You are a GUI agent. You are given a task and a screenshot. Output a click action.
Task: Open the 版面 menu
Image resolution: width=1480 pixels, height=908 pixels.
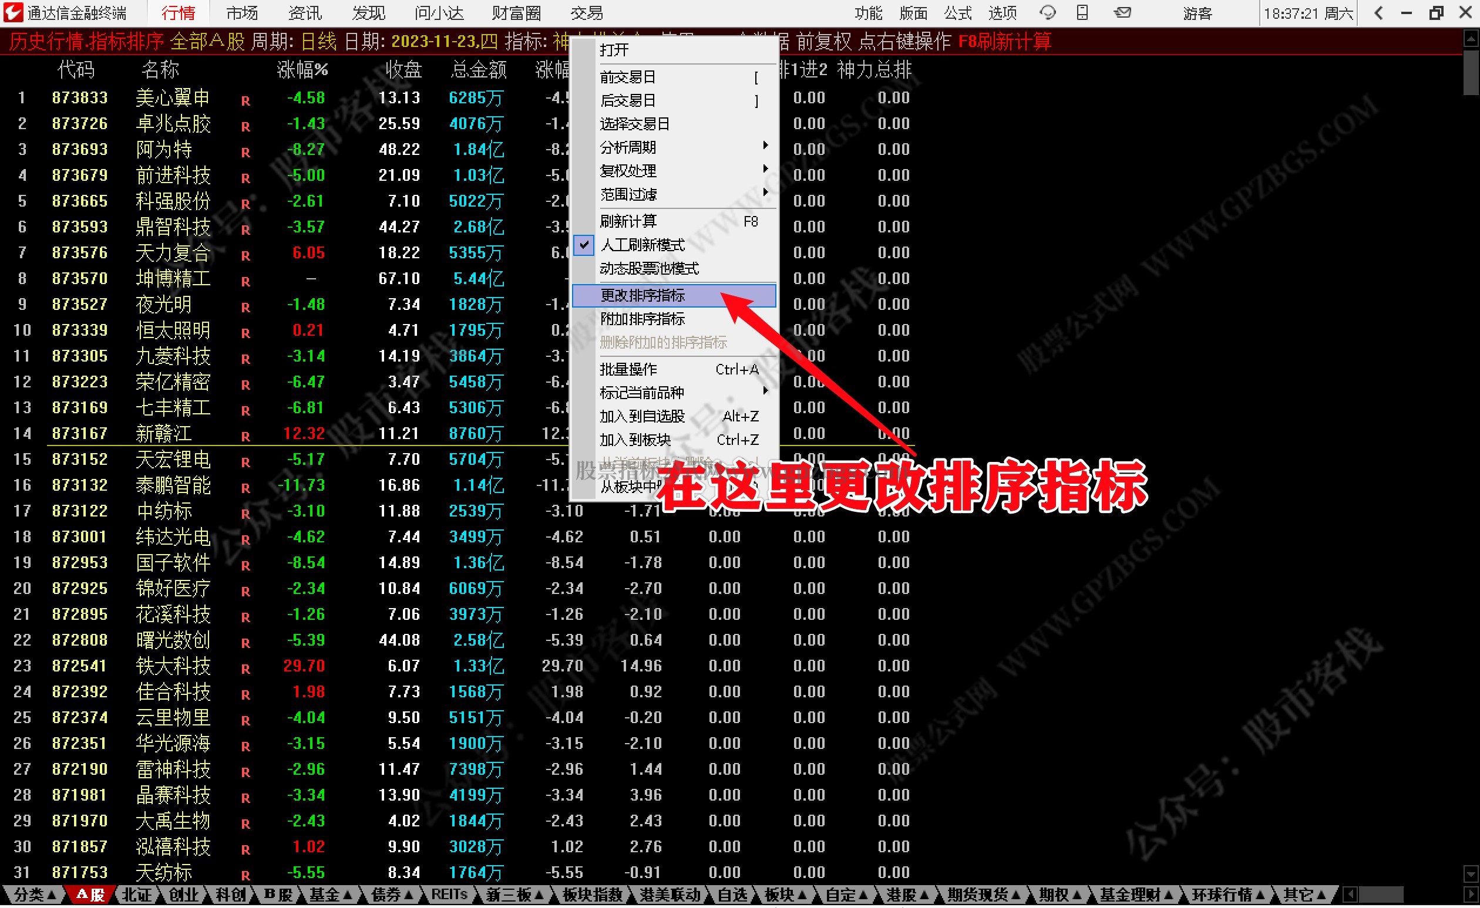pyautogui.click(x=913, y=12)
